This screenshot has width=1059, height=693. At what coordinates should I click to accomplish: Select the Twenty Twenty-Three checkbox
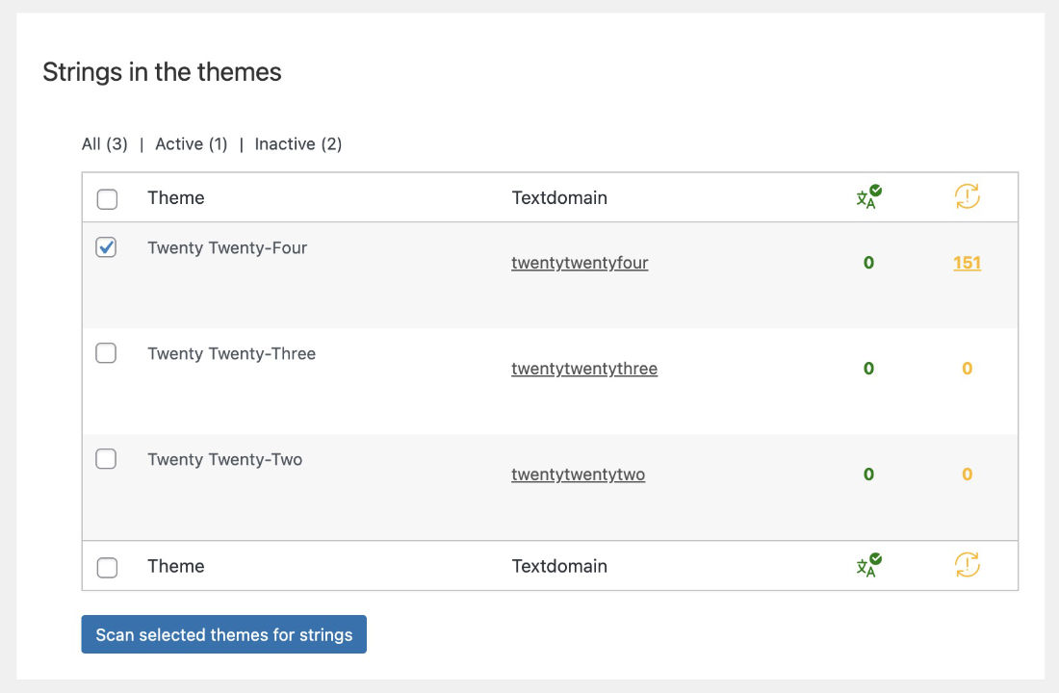click(x=106, y=353)
